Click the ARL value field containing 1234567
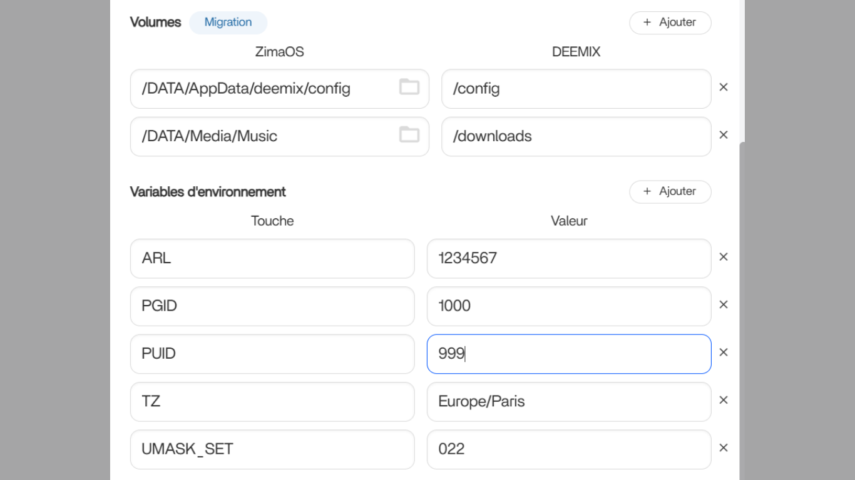The image size is (855, 480). click(568, 258)
